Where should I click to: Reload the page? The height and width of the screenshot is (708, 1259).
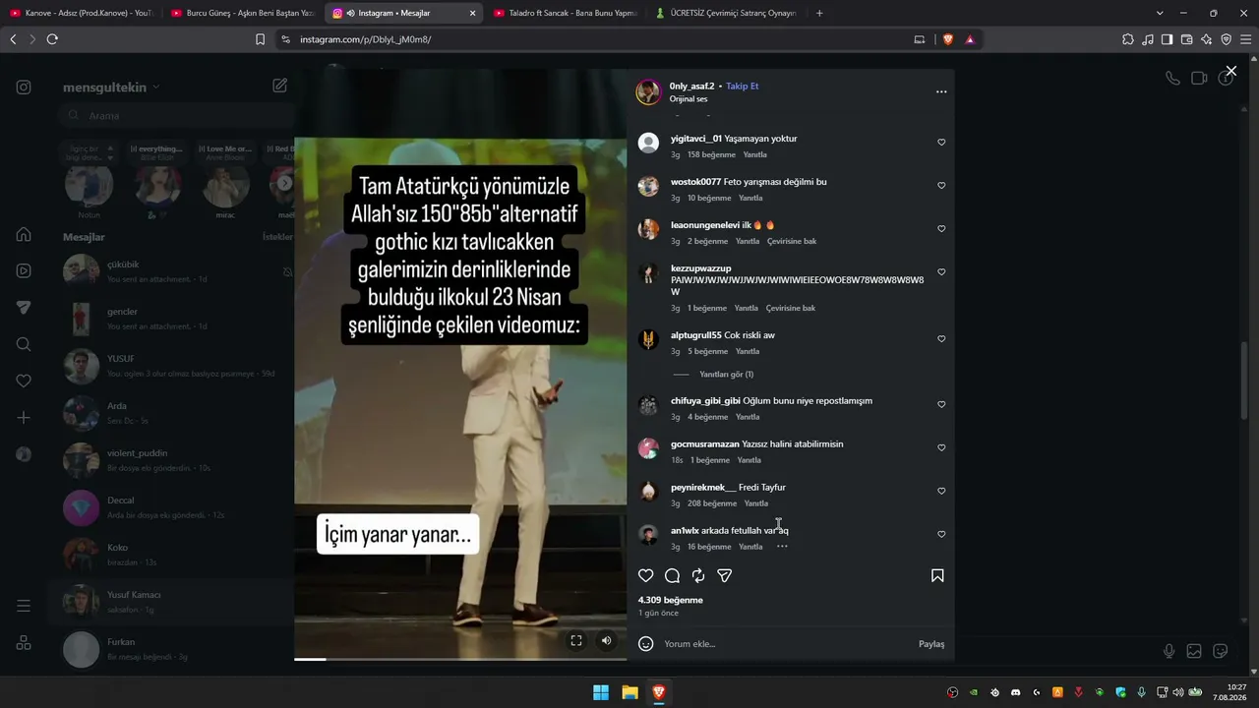[52, 39]
